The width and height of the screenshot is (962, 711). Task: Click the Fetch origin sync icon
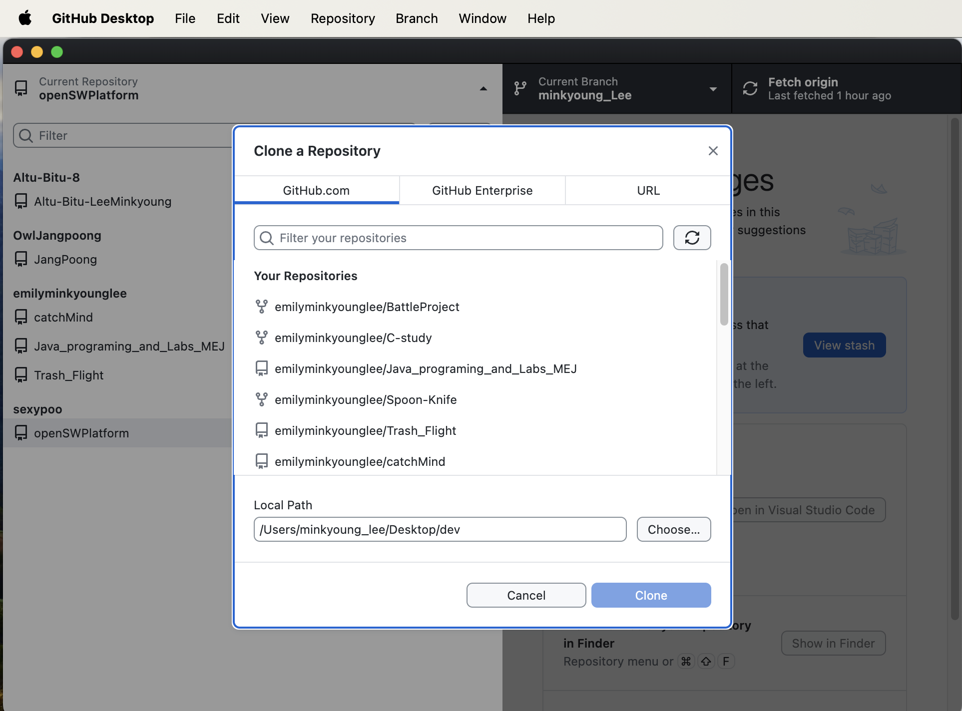coord(750,88)
